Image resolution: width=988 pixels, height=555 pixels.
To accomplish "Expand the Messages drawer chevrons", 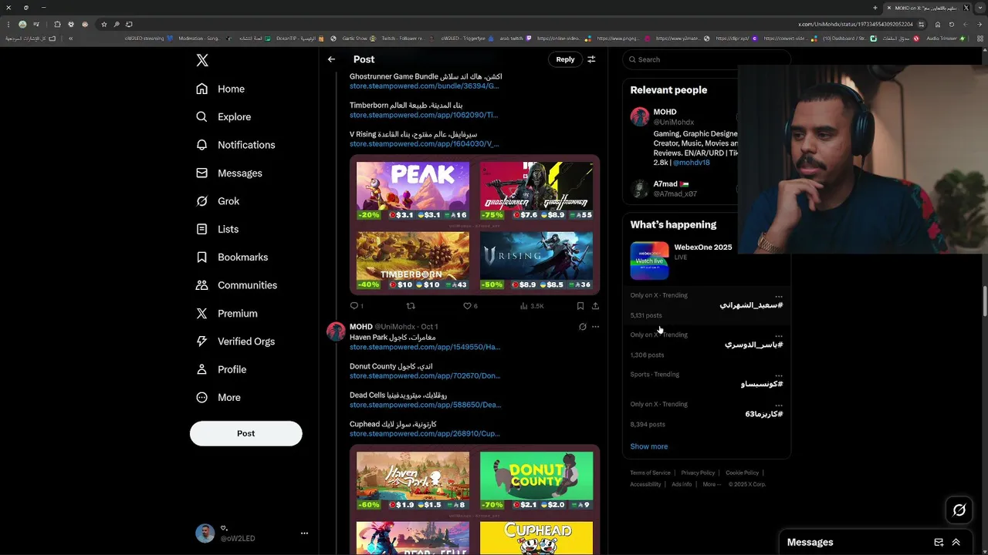I will [956, 543].
